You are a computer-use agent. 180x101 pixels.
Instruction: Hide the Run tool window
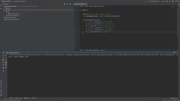pyautogui.click(x=177, y=52)
